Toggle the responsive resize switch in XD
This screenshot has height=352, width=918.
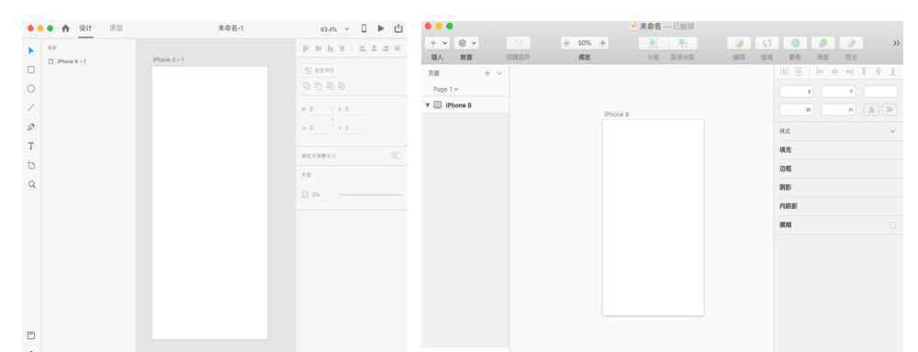point(397,156)
